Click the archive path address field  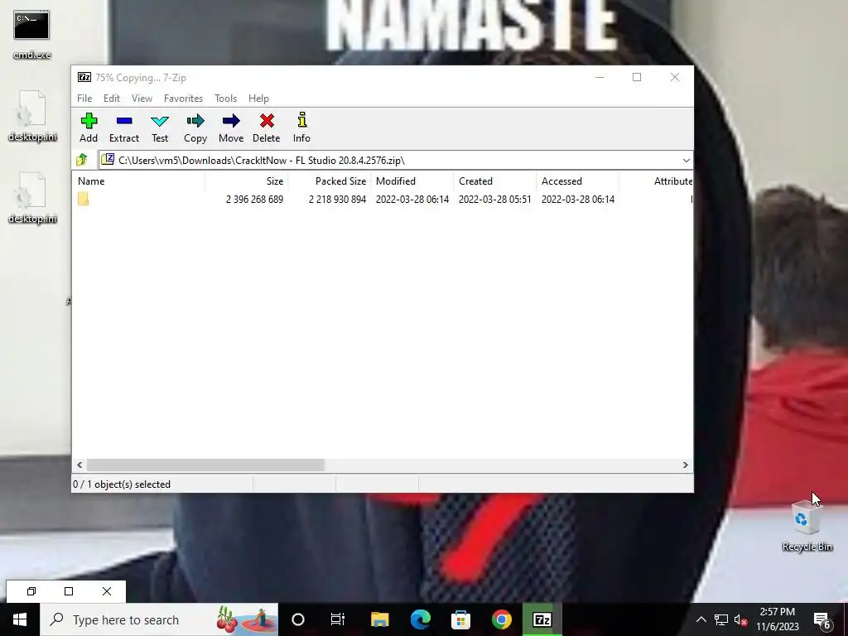point(389,160)
